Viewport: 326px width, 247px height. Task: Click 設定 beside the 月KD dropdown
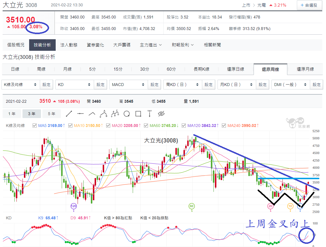coord(263,85)
